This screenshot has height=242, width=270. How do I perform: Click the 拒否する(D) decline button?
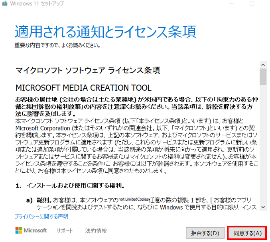[x=205, y=233]
